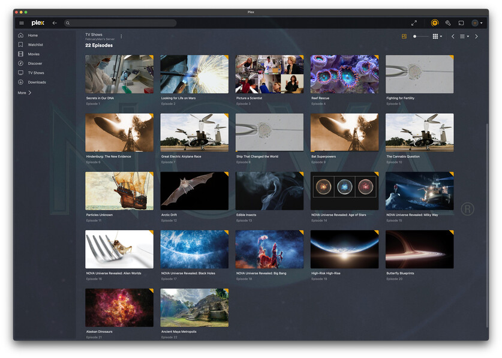Viewport: 502px width, 358px height.
Task: Open Reef Rescue episode thumbnail
Action: (x=344, y=74)
